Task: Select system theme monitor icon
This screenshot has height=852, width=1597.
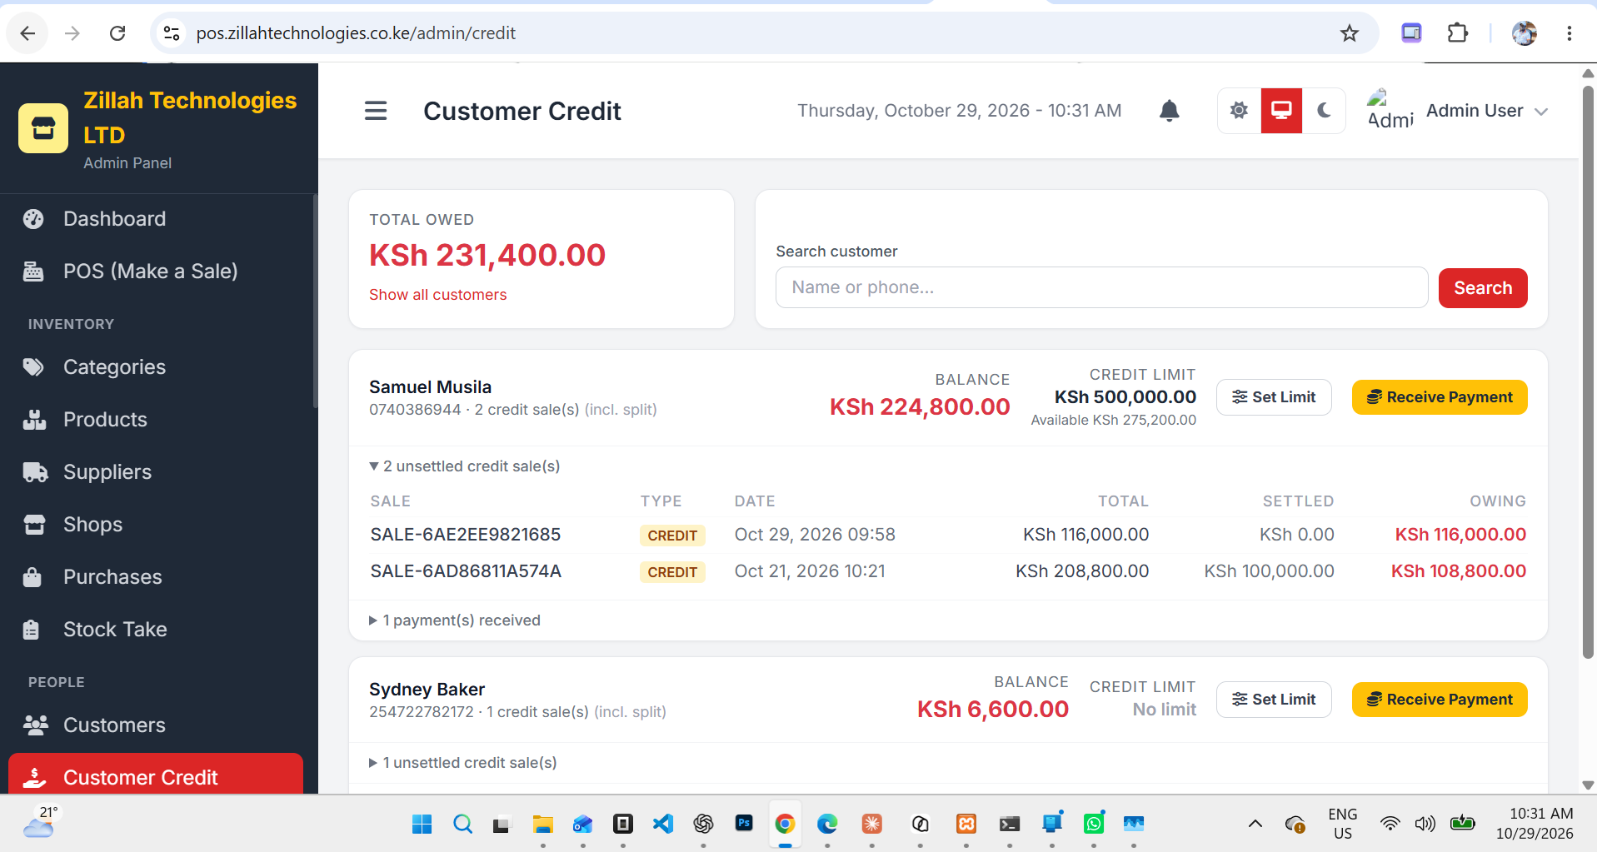Action: point(1281,111)
